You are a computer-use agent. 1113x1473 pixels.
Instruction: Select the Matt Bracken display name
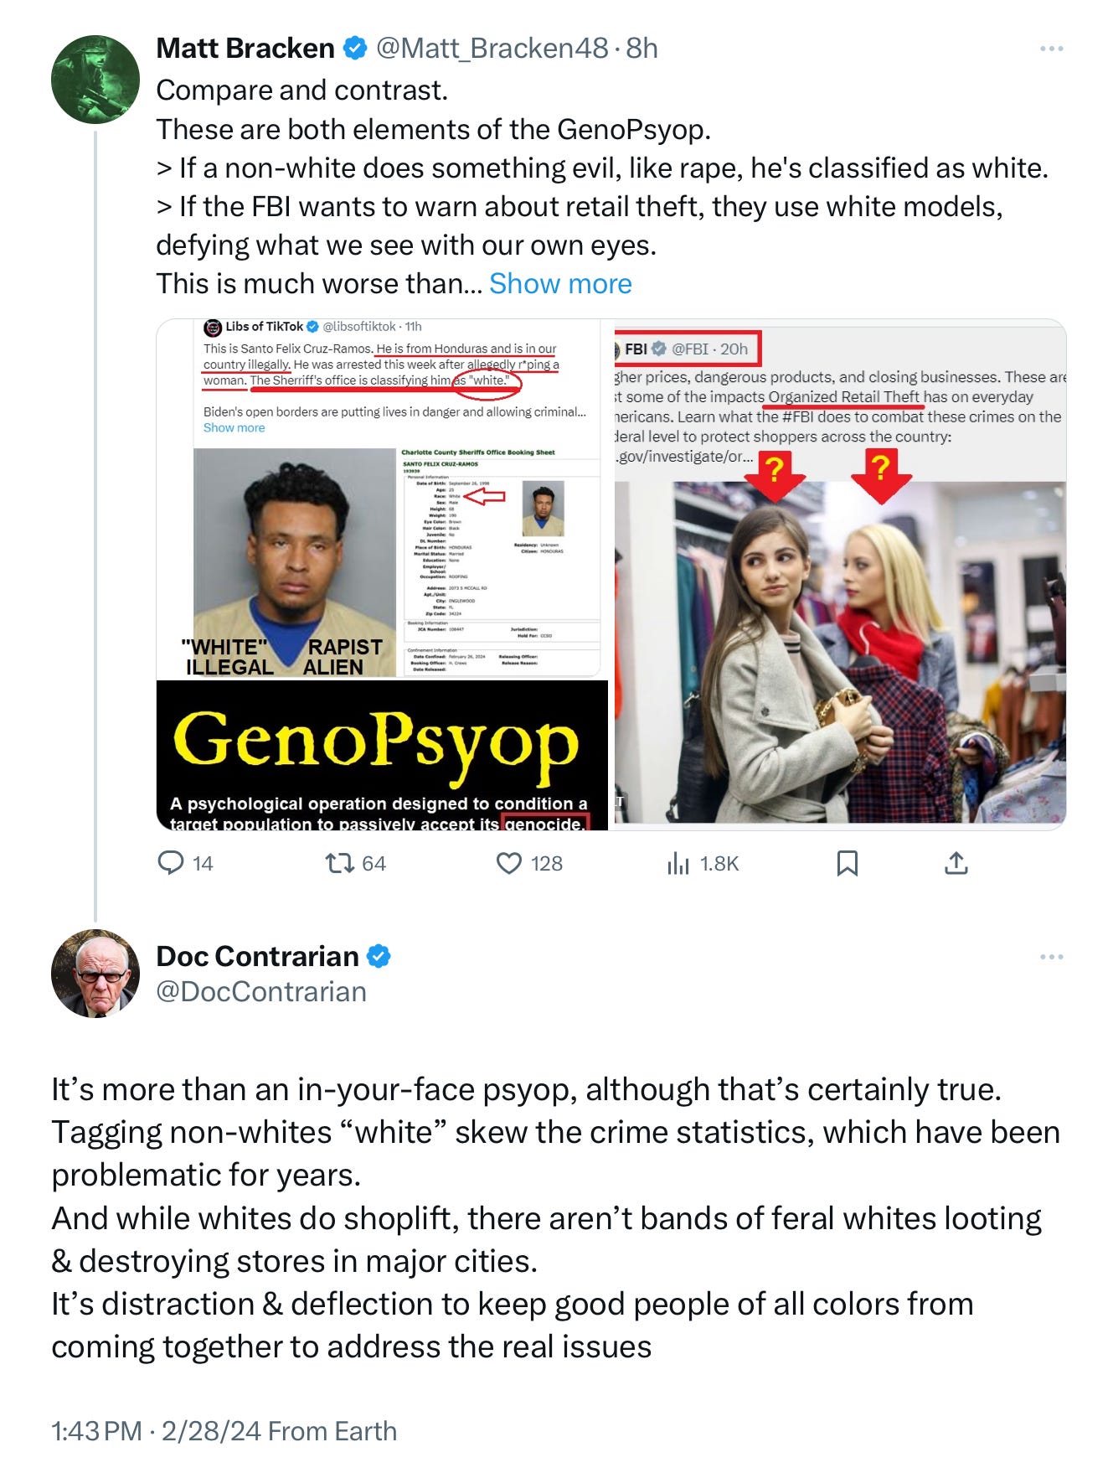(245, 49)
